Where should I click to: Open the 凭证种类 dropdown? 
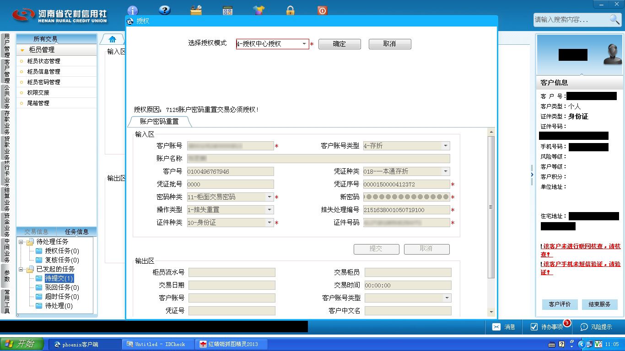[446, 171]
